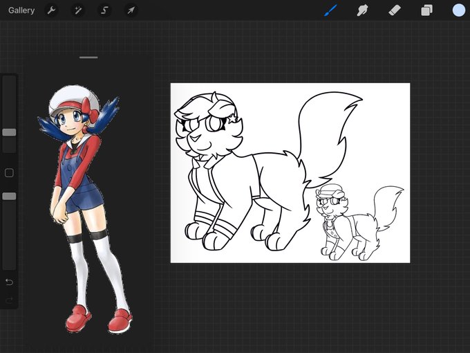Image resolution: width=470 pixels, height=353 pixels.
Task: Click the reference image of the girl
Action: click(x=86, y=209)
